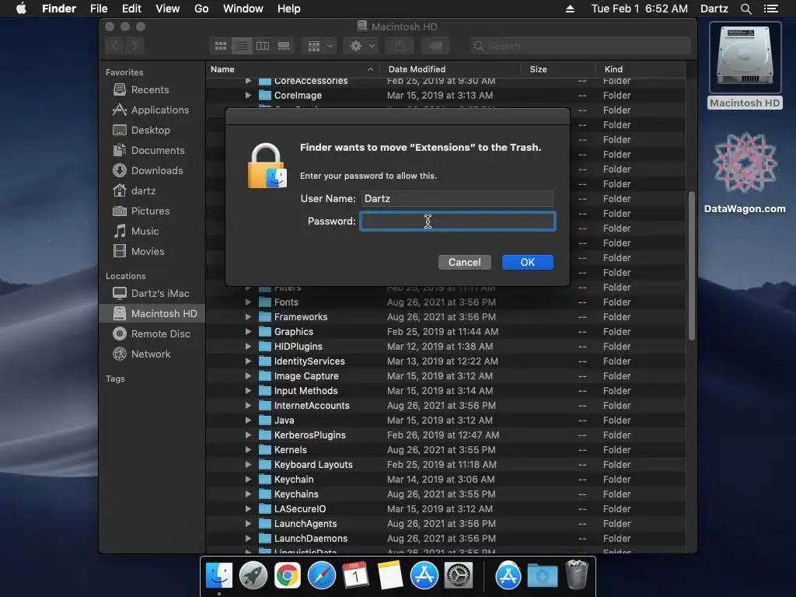The width and height of the screenshot is (796, 597).
Task: Click Cancel in the password dialog
Action: (465, 263)
